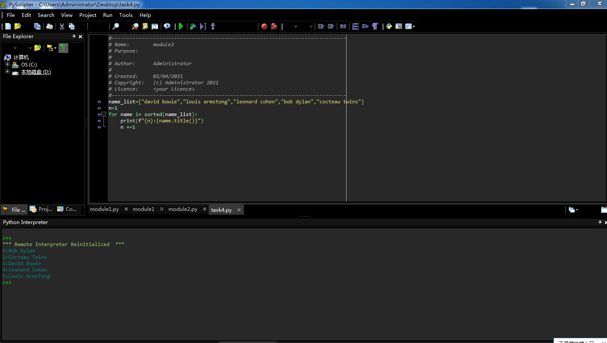
Task: Expand the 本地磁盘 (D:) drive node
Action: [7, 72]
